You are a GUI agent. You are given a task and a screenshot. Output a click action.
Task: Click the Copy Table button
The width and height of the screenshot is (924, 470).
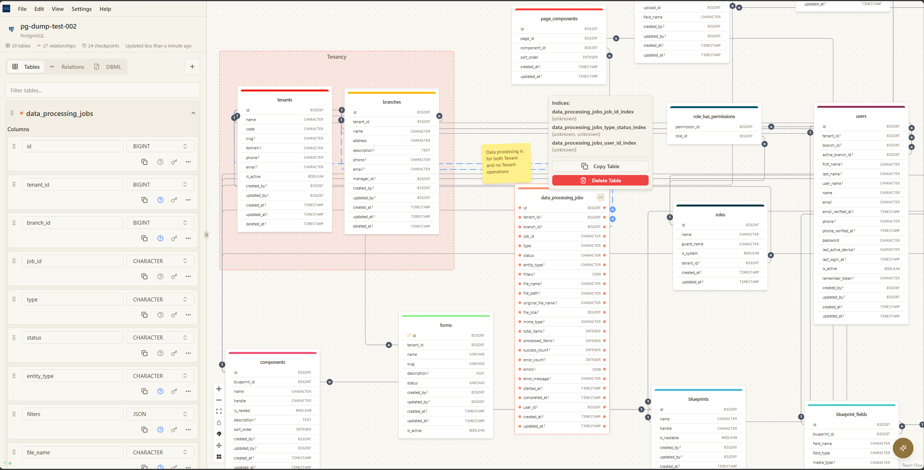click(x=600, y=166)
